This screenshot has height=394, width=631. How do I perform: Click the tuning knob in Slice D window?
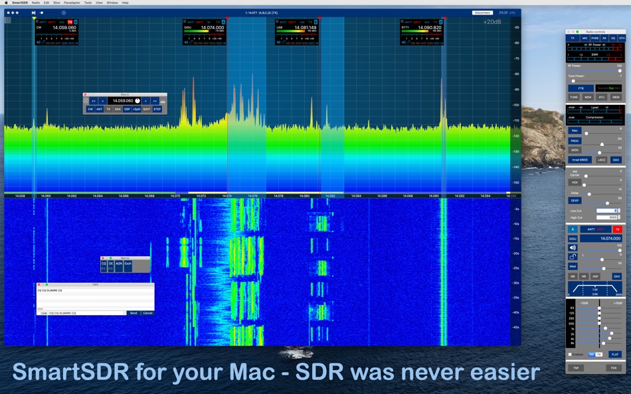click(137, 101)
